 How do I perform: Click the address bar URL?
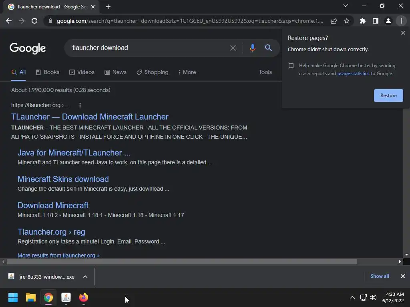point(190,21)
